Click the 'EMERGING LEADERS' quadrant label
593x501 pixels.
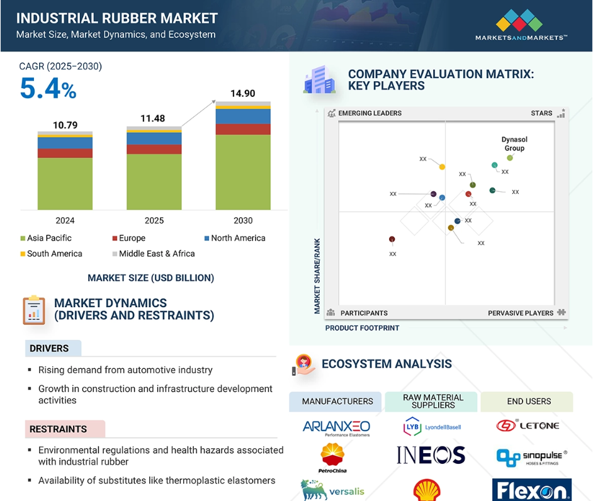370,113
